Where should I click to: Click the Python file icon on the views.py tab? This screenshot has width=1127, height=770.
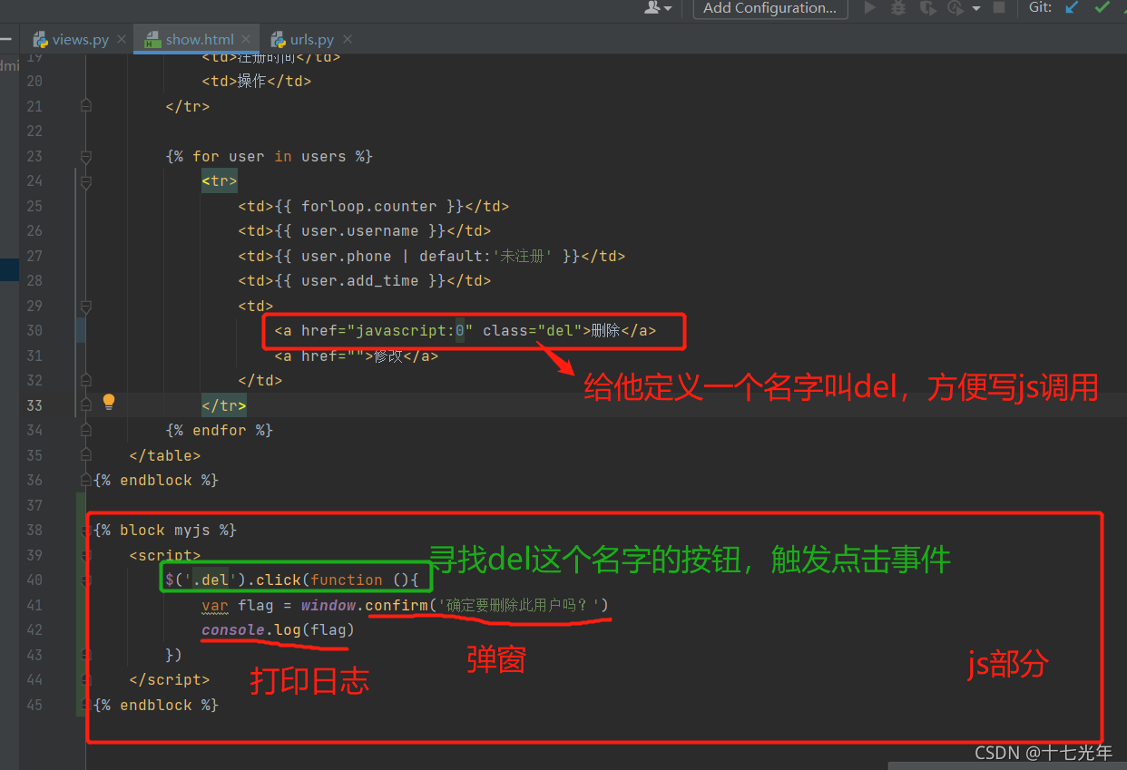(x=41, y=40)
